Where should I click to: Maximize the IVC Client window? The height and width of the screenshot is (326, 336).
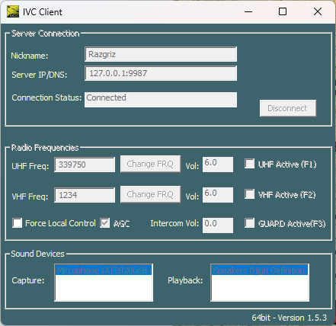pos(283,11)
